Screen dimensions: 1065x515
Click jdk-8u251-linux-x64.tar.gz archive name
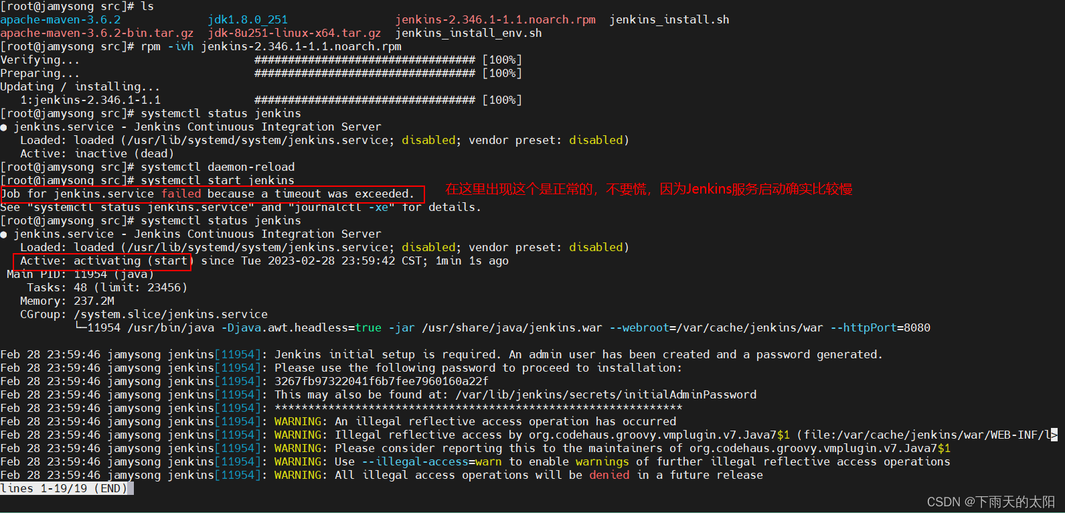tap(295, 33)
